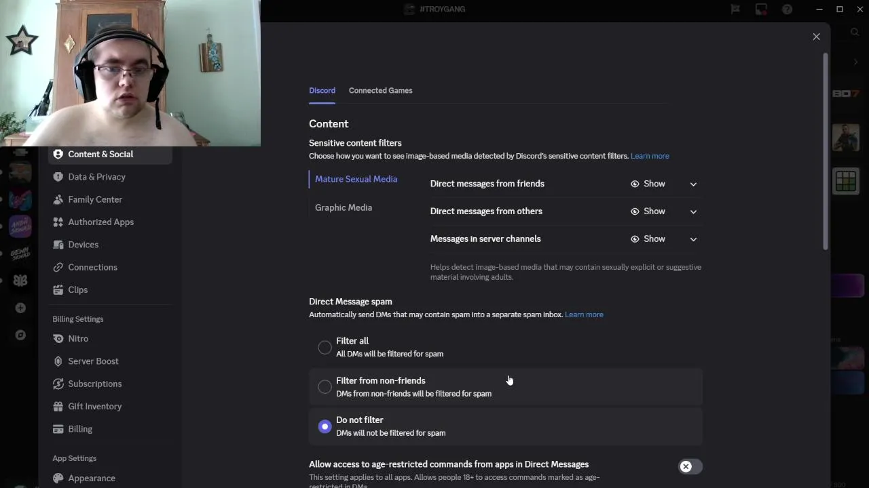
Task: Click the Direct Message spam heading
Action: pyautogui.click(x=350, y=302)
